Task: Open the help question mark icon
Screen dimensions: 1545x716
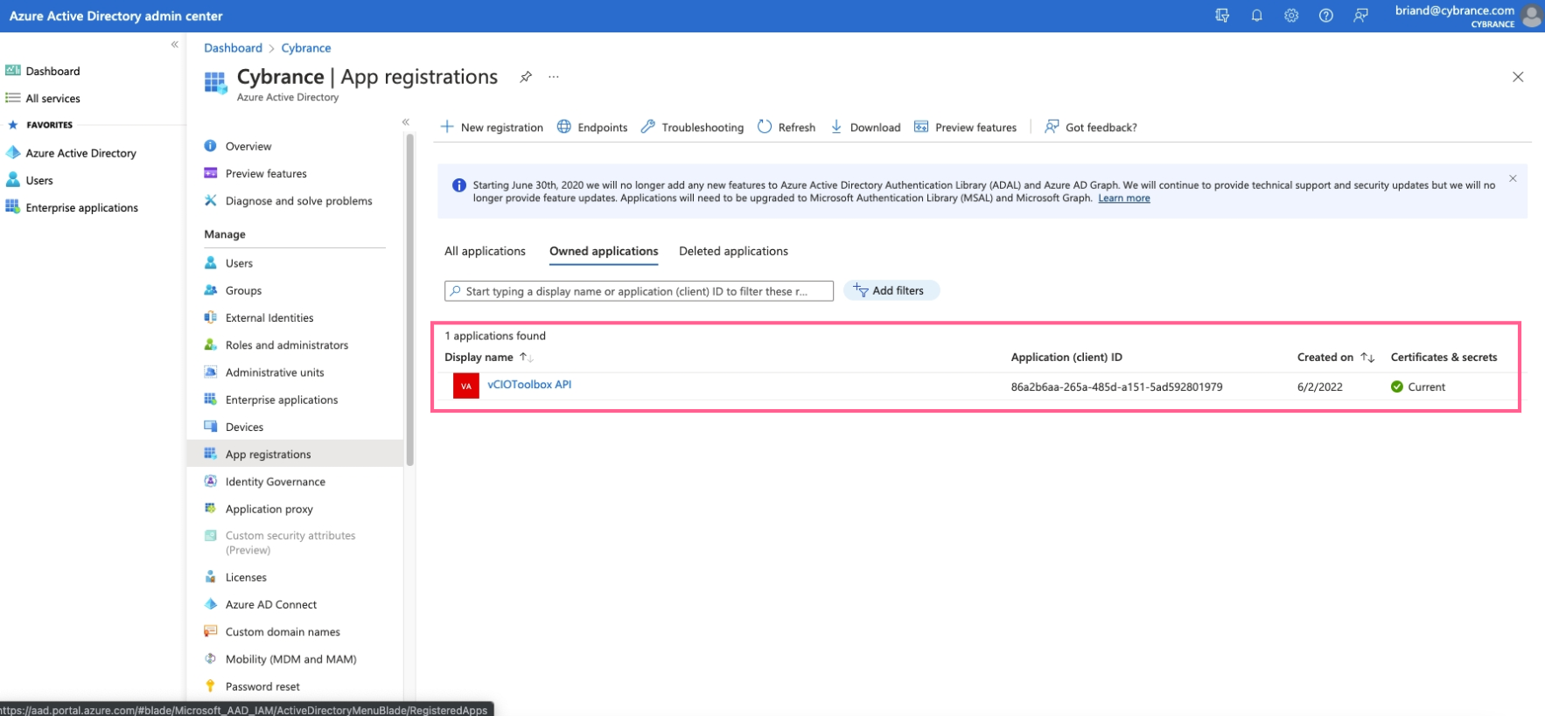Action: (1326, 16)
